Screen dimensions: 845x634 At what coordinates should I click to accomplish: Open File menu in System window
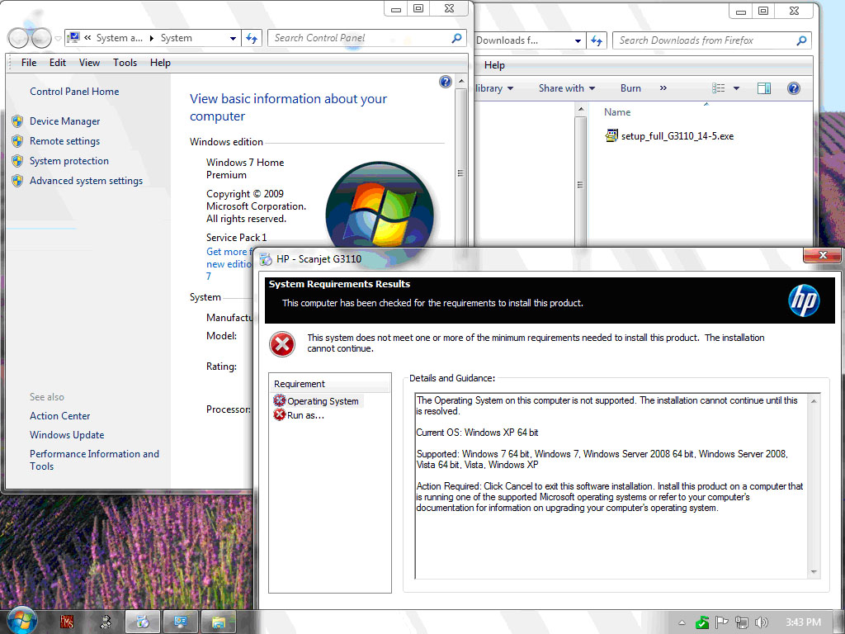[29, 63]
